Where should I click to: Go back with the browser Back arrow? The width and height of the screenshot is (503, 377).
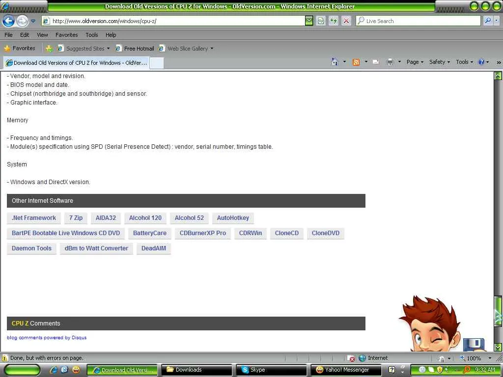click(9, 21)
